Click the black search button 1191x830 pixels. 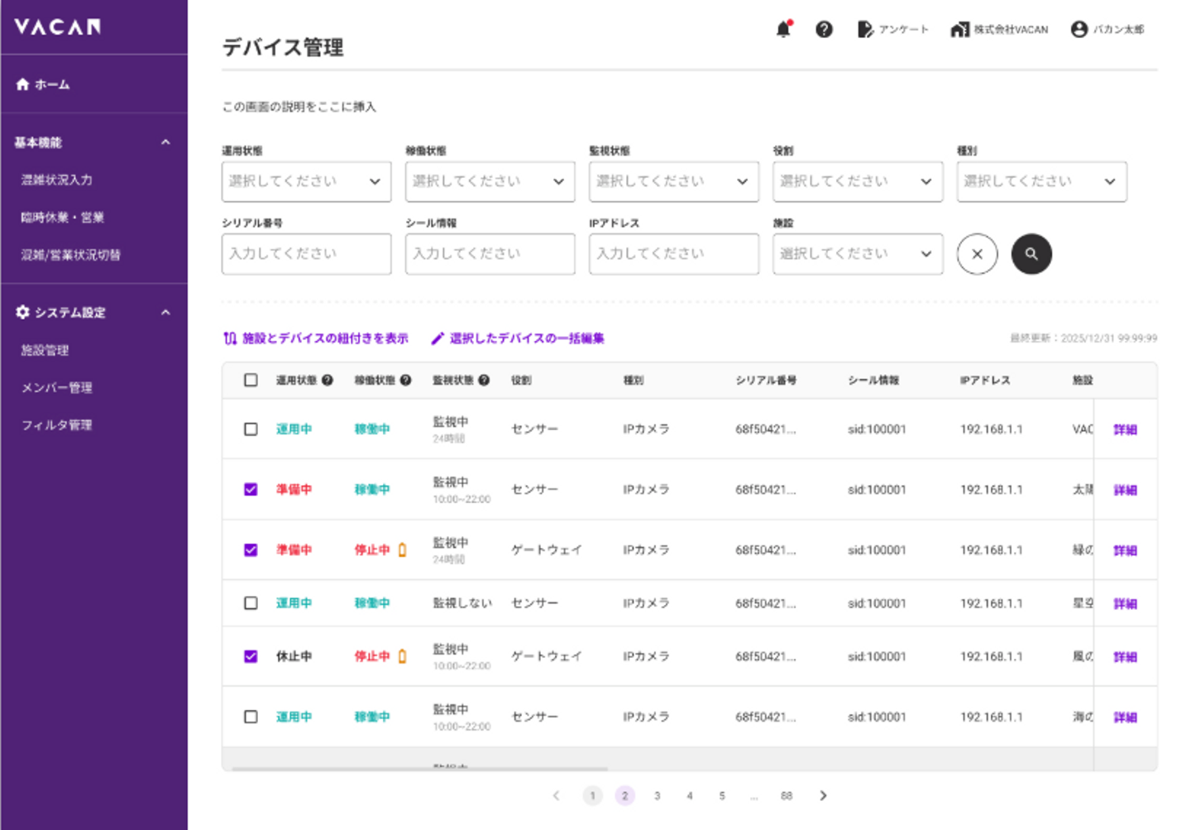point(1031,254)
